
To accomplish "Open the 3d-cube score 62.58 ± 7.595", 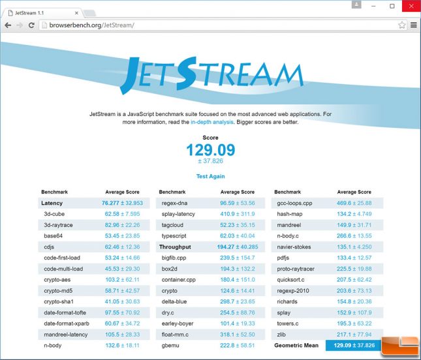I will coord(122,214).
